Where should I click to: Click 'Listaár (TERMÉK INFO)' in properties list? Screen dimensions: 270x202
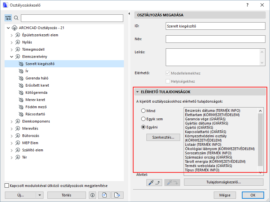(x=203, y=144)
